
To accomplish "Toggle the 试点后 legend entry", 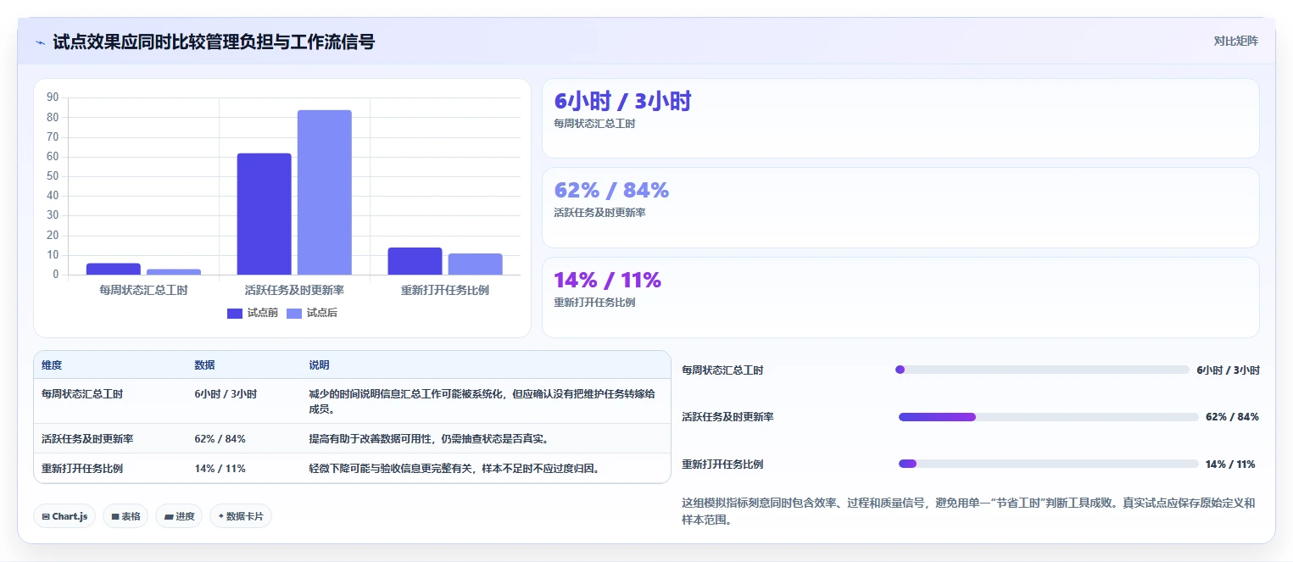I will [312, 314].
